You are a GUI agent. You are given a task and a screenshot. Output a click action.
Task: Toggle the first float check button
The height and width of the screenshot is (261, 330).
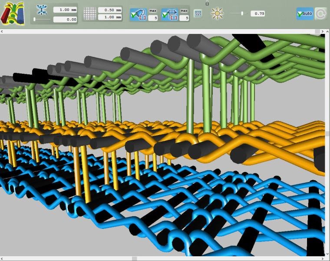pyautogui.click(x=139, y=15)
